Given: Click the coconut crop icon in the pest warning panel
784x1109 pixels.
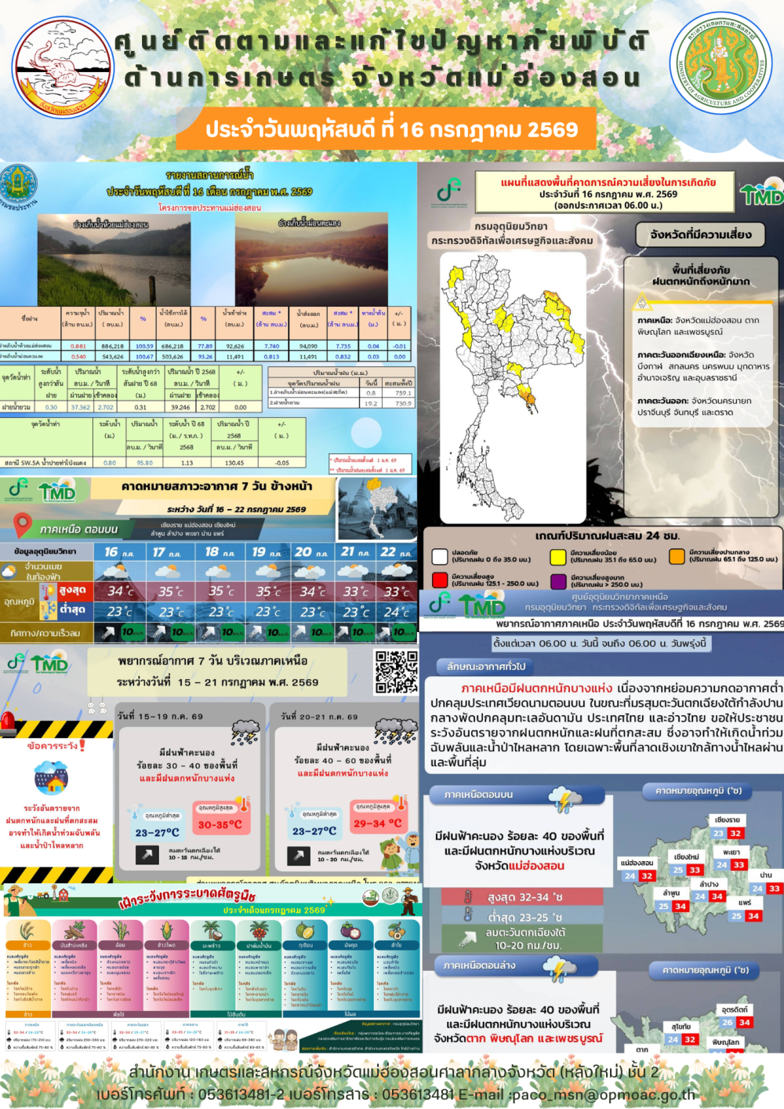Looking at the screenshot, I should 211,930.
